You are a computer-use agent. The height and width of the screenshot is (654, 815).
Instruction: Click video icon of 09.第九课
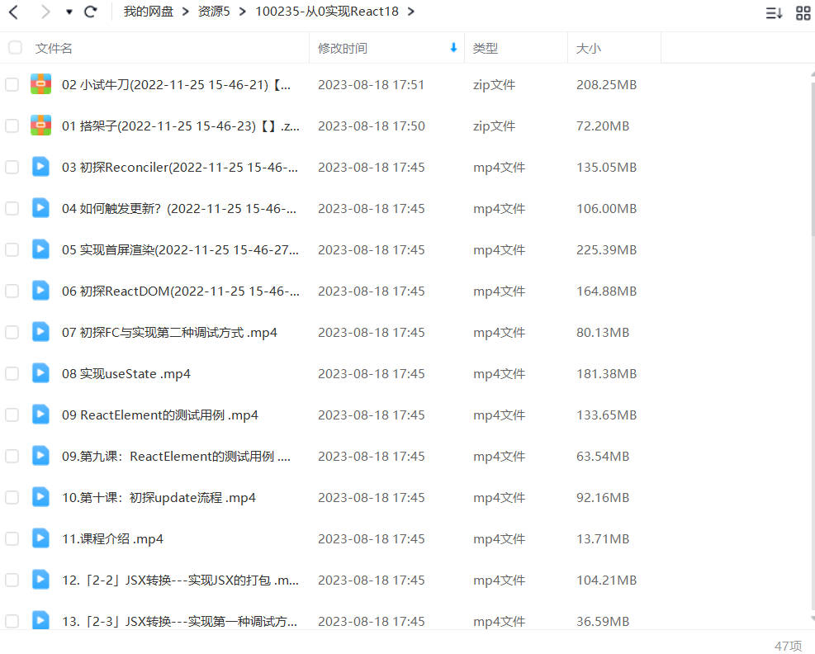(x=40, y=456)
